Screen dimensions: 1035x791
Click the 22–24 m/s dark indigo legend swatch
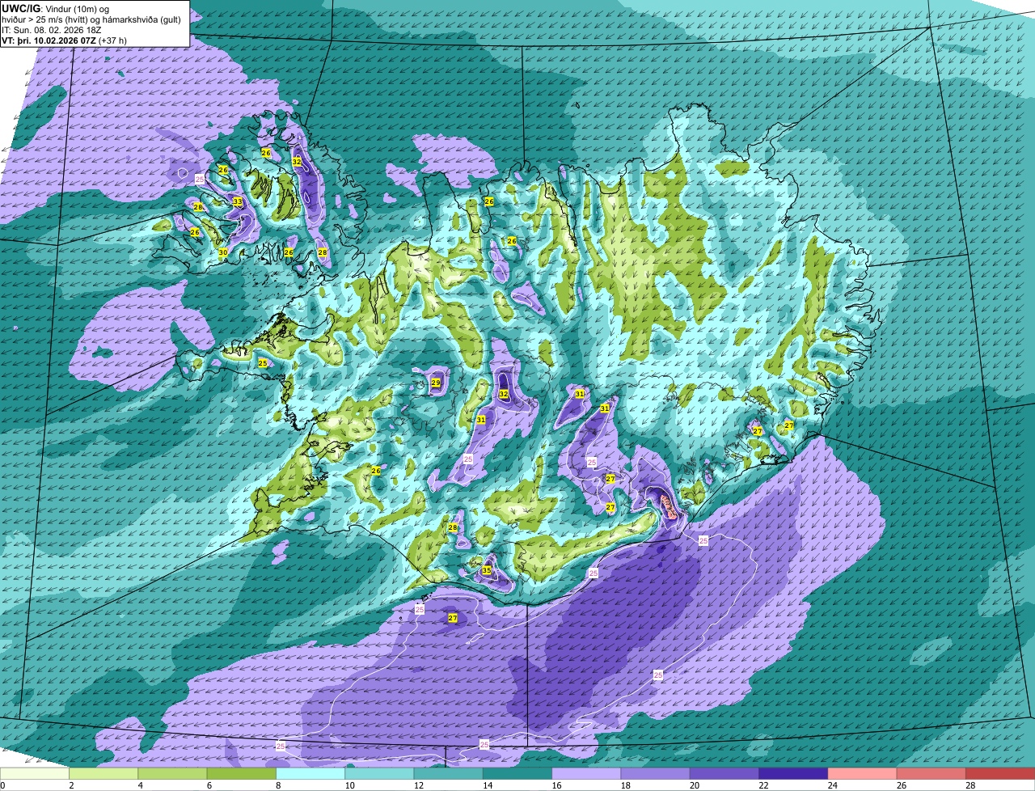click(x=793, y=774)
